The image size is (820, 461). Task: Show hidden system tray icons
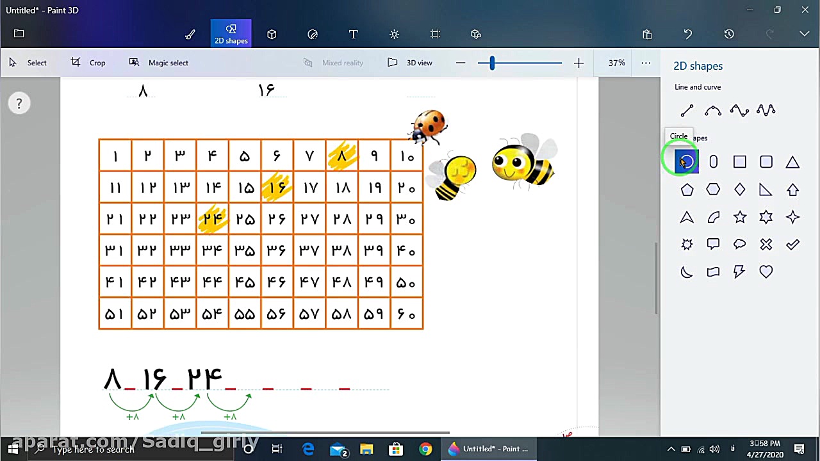click(x=671, y=449)
